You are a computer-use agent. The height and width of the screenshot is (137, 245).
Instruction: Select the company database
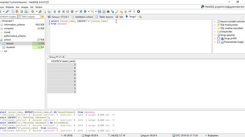click(9, 29)
